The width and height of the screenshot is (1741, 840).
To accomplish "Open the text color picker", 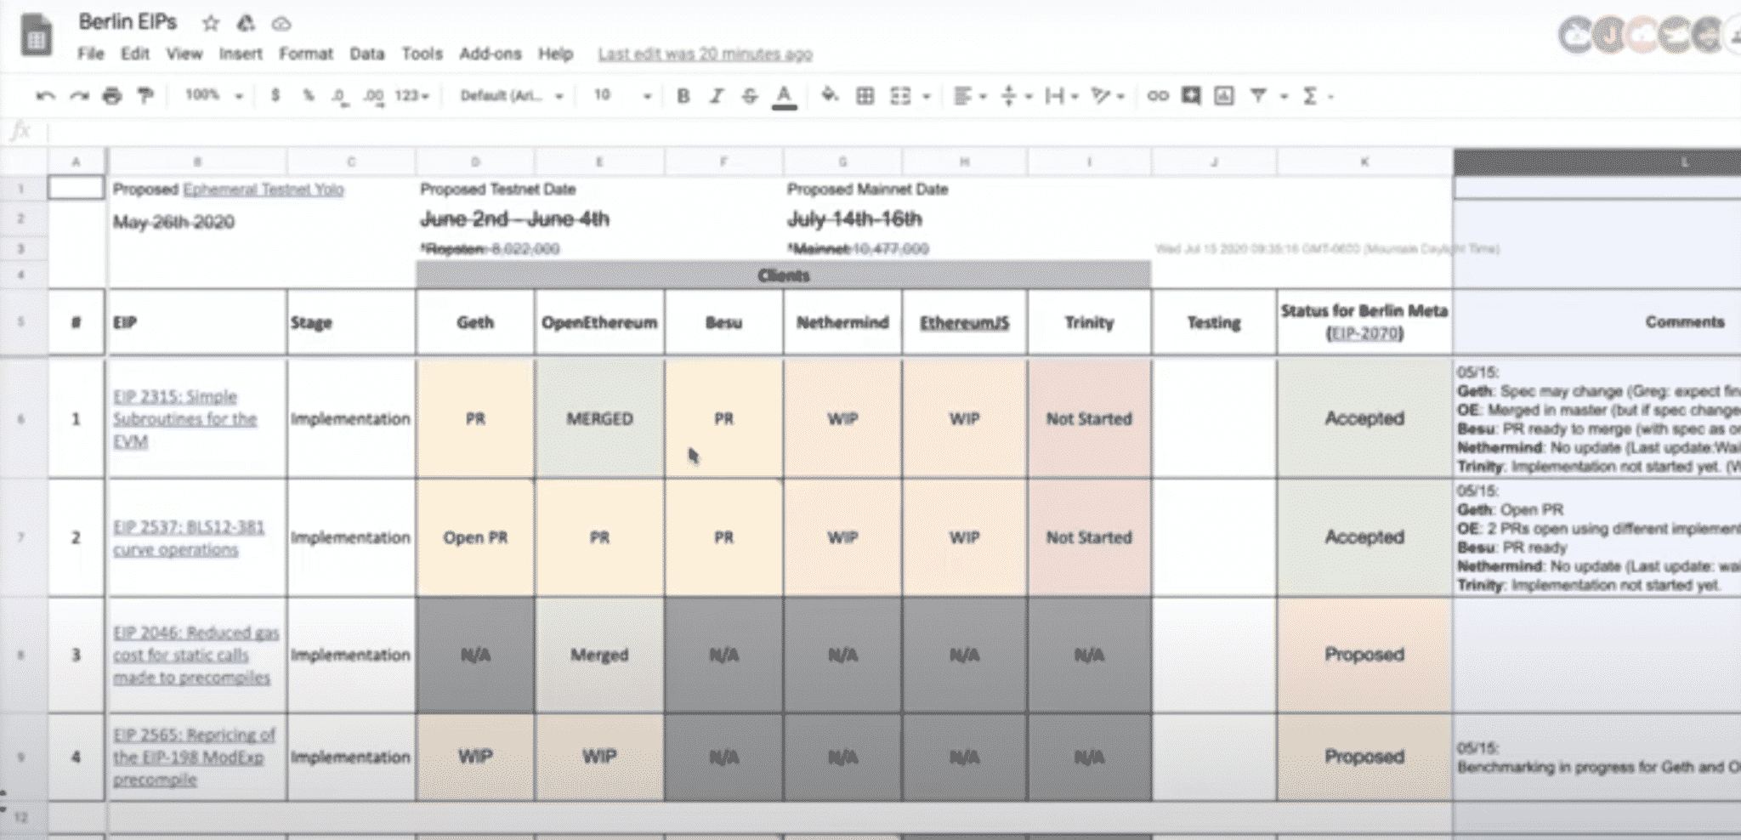I will point(784,97).
